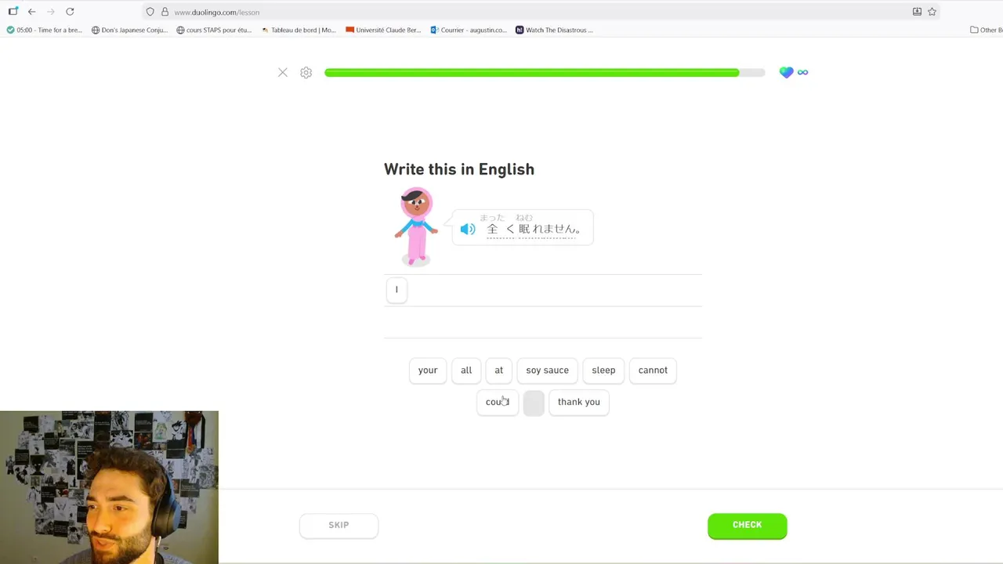The height and width of the screenshot is (564, 1003).
Task: Click the heart lives icon
Action: point(787,72)
